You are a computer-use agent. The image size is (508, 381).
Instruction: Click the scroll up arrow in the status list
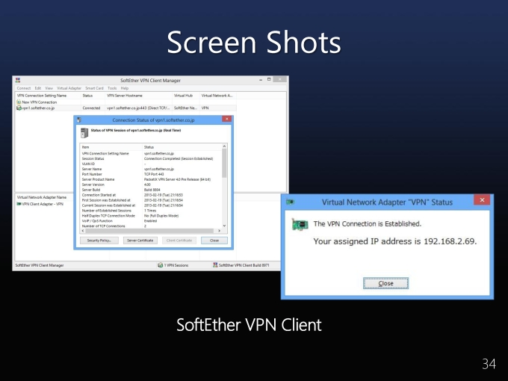224,146
